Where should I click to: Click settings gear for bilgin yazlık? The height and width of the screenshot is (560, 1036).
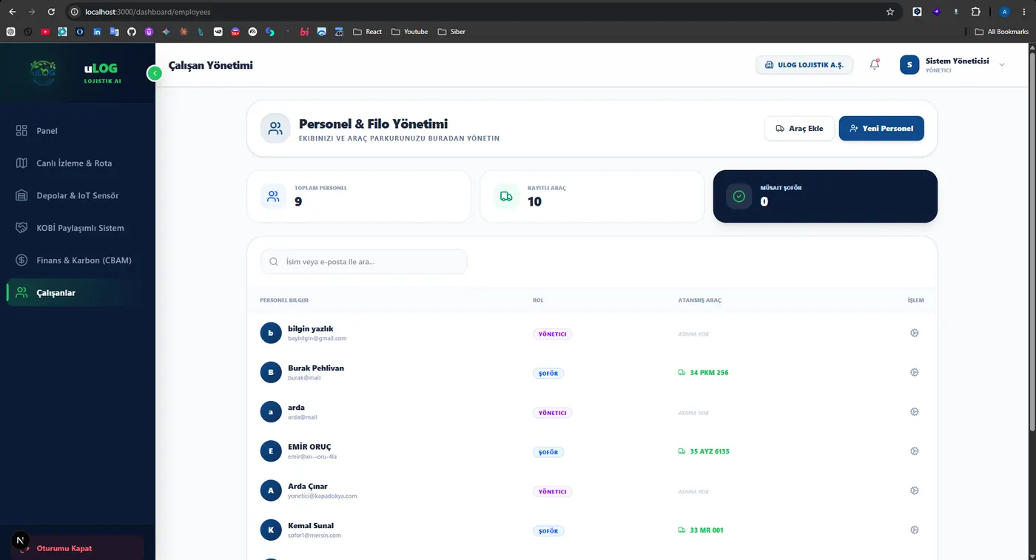(x=914, y=333)
